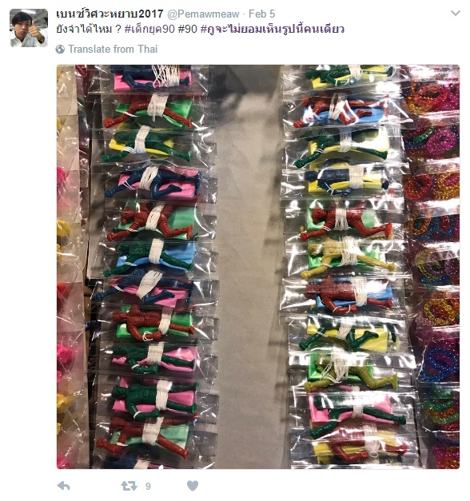Visit the @Pemawmeaw handle
Image resolution: width=470 pixels, height=501 pixels.
203,14
